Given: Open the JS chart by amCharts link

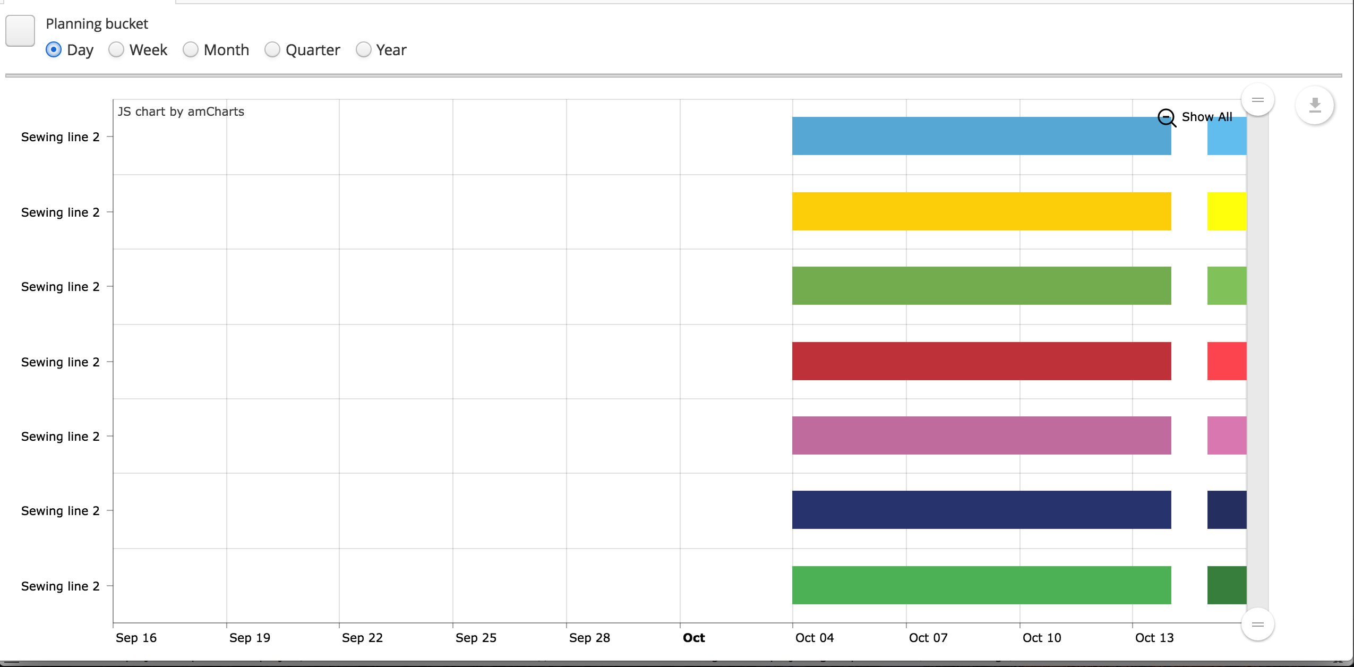Looking at the screenshot, I should [182, 112].
